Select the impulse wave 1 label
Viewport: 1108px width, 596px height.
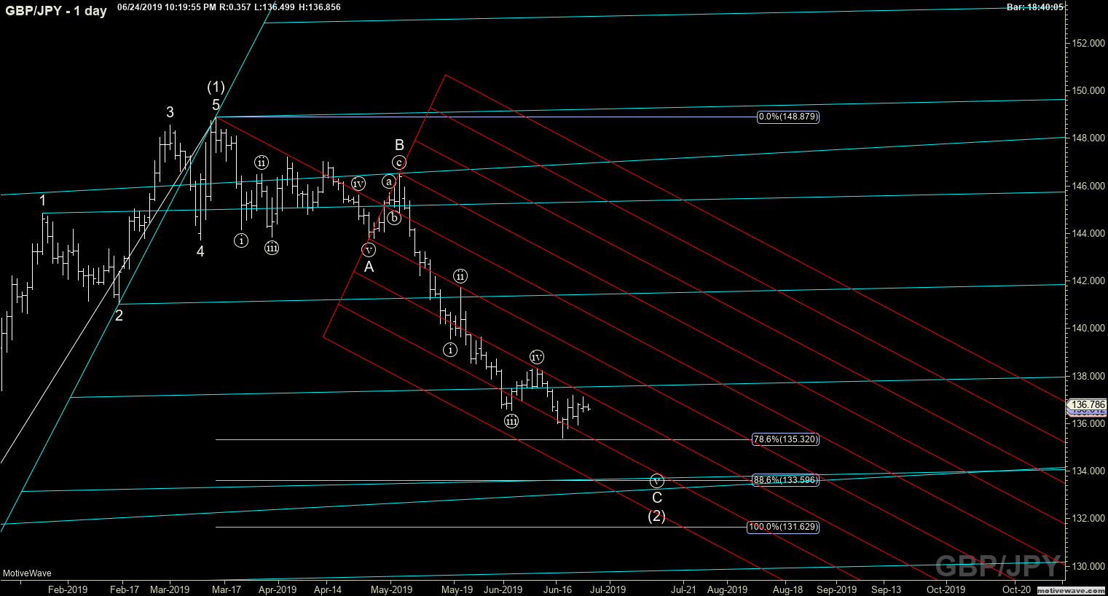(43, 200)
